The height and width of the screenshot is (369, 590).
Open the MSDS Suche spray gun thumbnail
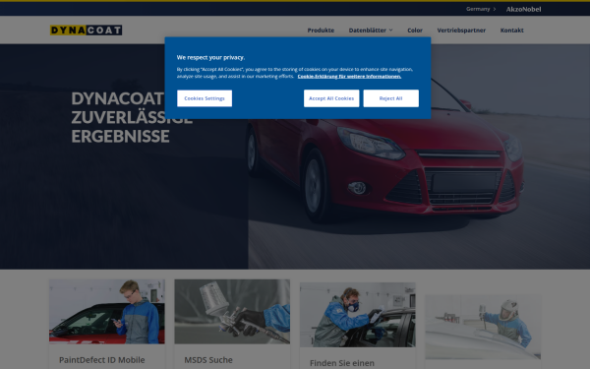tap(232, 311)
